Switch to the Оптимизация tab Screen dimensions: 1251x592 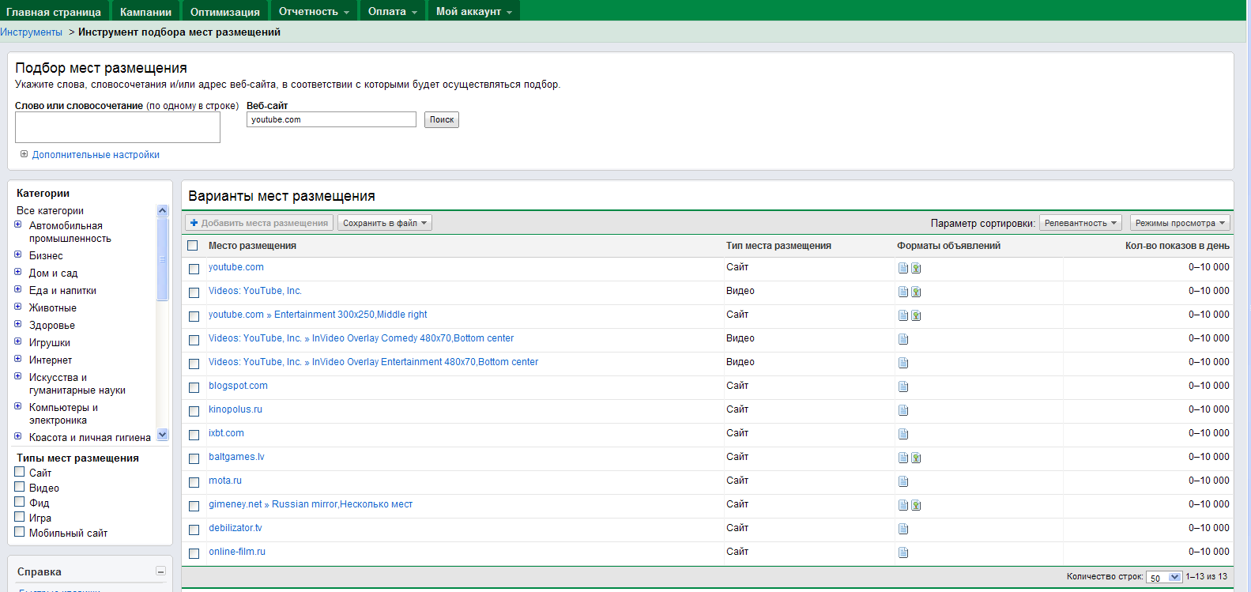point(224,12)
